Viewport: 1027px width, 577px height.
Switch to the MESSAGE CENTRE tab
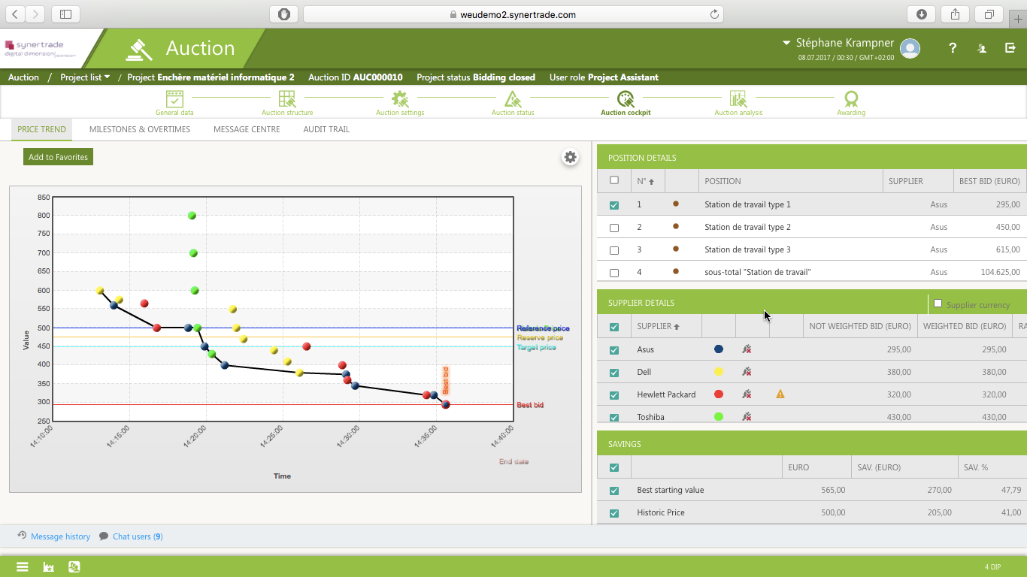pos(246,129)
